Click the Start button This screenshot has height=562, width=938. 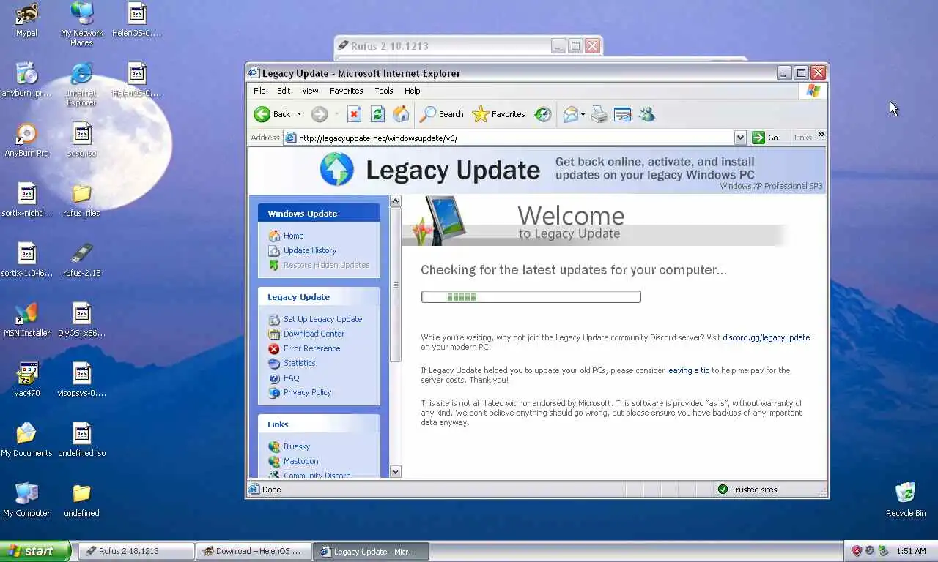[35, 551]
